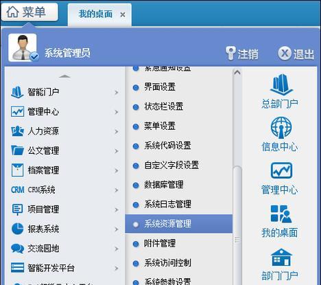Click the 系统管理员 avatar picture
This screenshot has height=285, width=321.
coord(23,47)
